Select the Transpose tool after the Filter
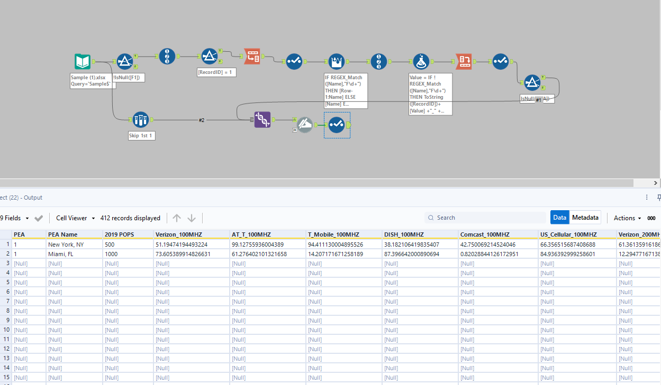The image size is (661, 385). point(252,56)
